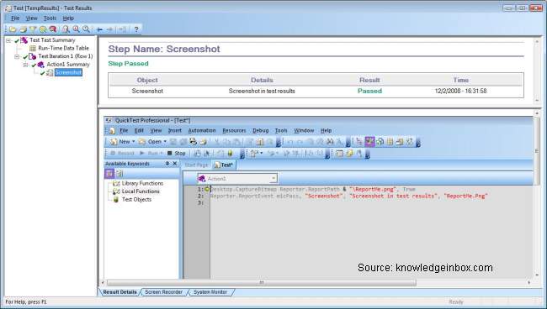Click the yellow marker icon beside line 1
This screenshot has width=547, height=309.
click(x=207, y=189)
